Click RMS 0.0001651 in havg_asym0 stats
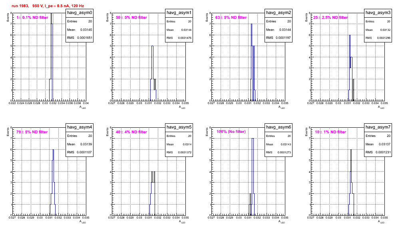 pyautogui.click(x=80, y=38)
